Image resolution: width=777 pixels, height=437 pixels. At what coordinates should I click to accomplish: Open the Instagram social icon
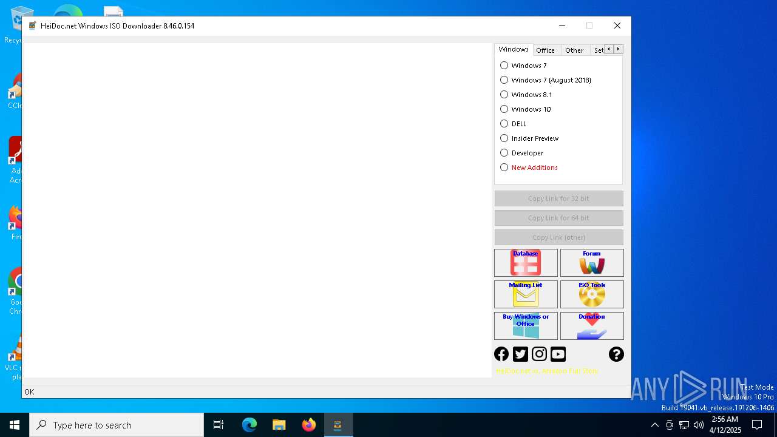pos(539,354)
